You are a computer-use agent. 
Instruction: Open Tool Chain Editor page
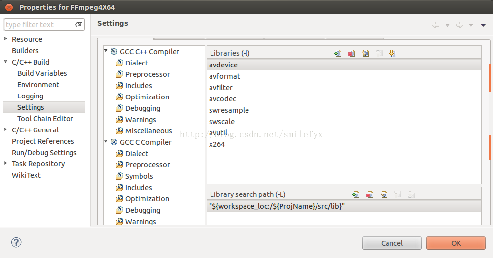click(45, 119)
